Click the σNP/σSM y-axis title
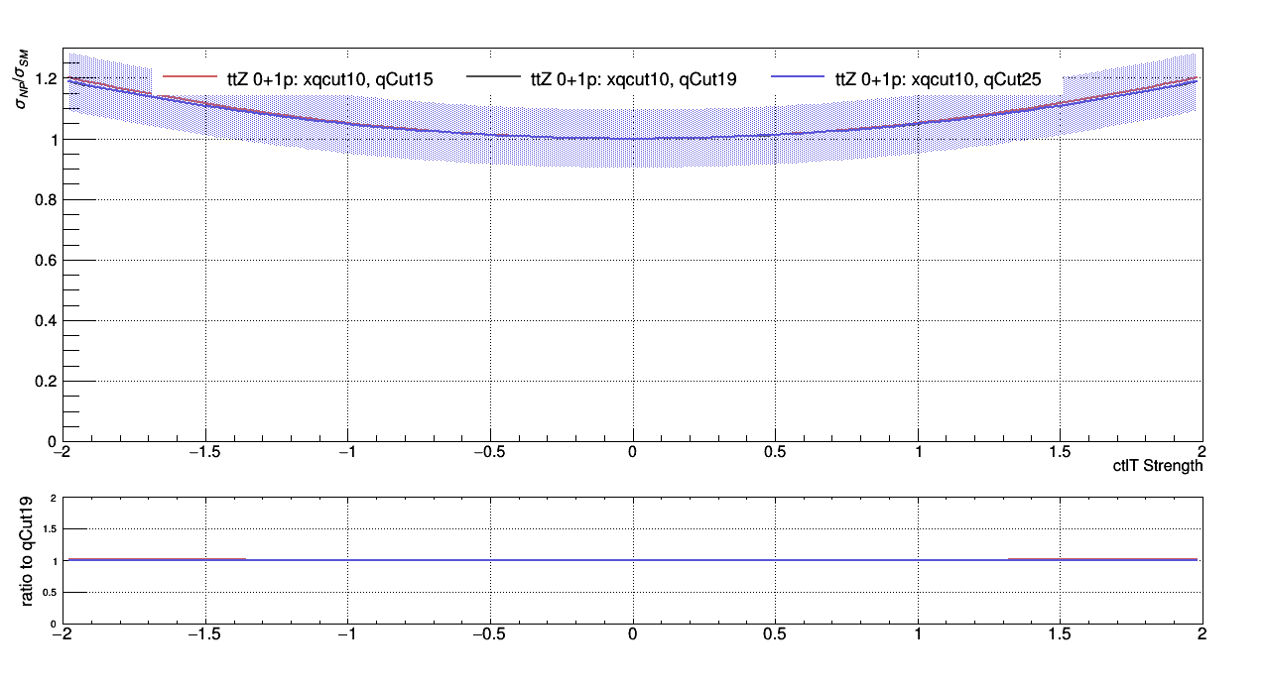This screenshot has width=1266, height=686. tap(23, 77)
